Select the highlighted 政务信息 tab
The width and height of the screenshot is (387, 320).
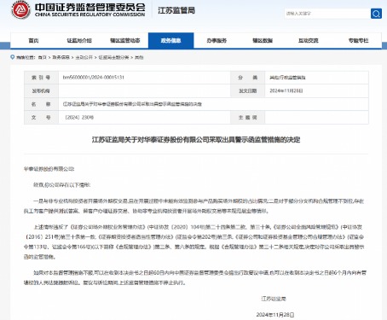(x=171, y=41)
